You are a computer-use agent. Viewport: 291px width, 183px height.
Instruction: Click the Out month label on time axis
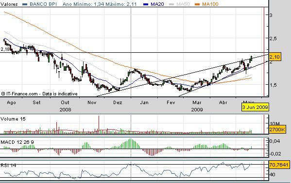click(x=65, y=102)
